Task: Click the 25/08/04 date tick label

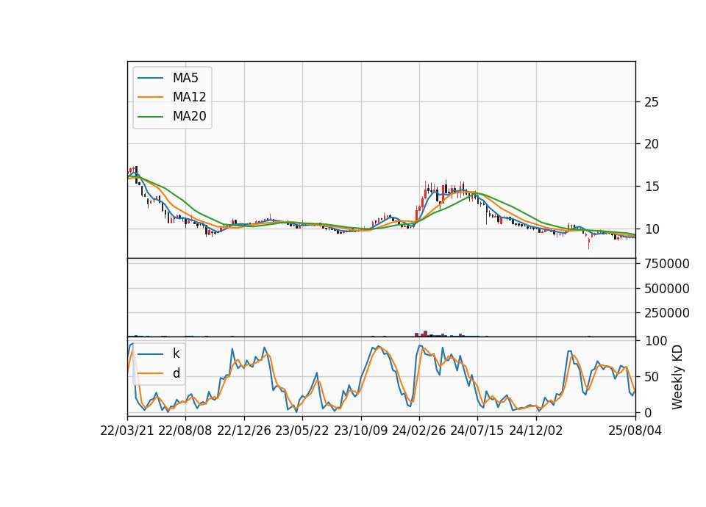Action: click(635, 431)
